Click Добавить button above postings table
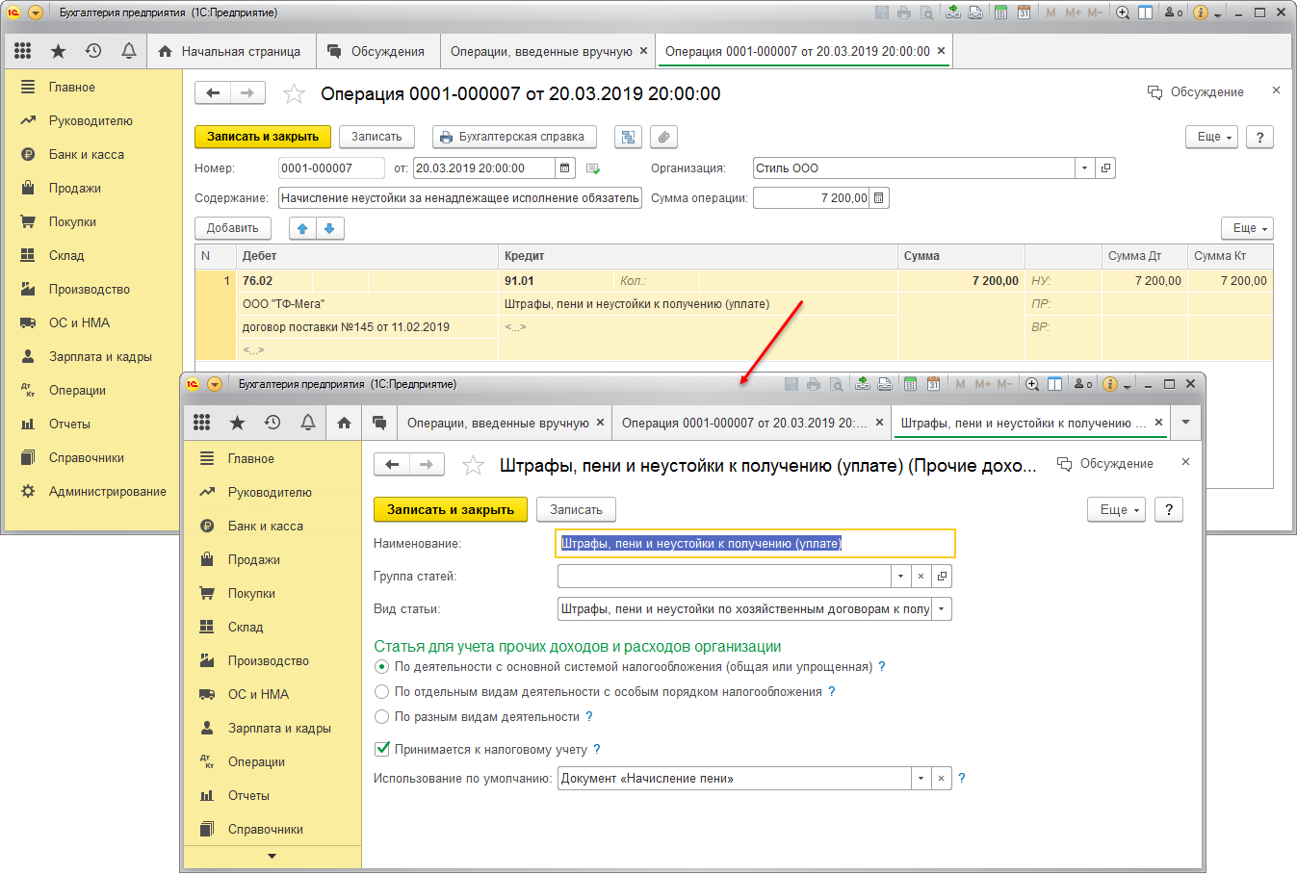1297x875 pixels. coord(233,228)
